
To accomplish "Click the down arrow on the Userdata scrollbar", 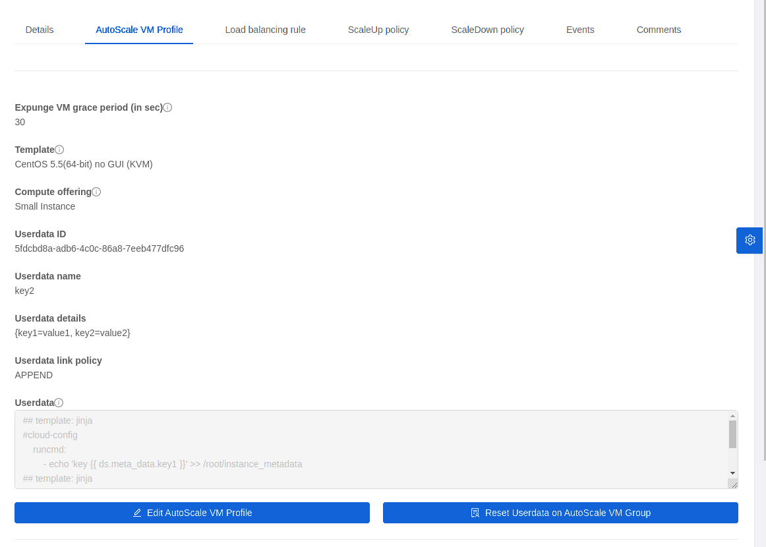I will click(732, 473).
